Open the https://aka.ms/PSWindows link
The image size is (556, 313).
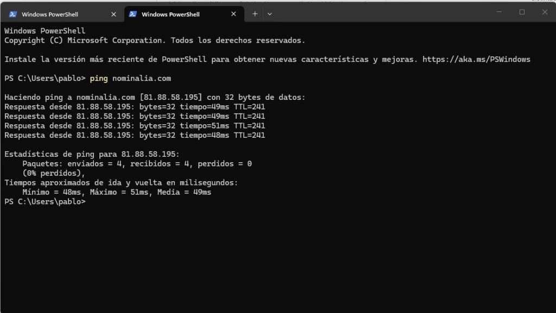click(476, 59)
